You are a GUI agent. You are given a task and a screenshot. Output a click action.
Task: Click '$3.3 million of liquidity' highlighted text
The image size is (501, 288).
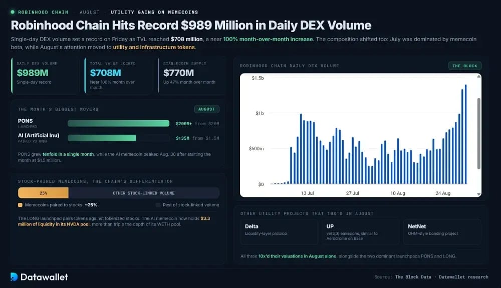114,221
